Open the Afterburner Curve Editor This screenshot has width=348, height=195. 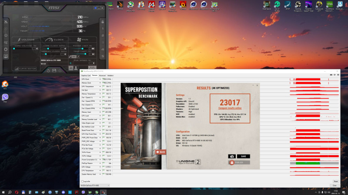click(x=26, y=69)
